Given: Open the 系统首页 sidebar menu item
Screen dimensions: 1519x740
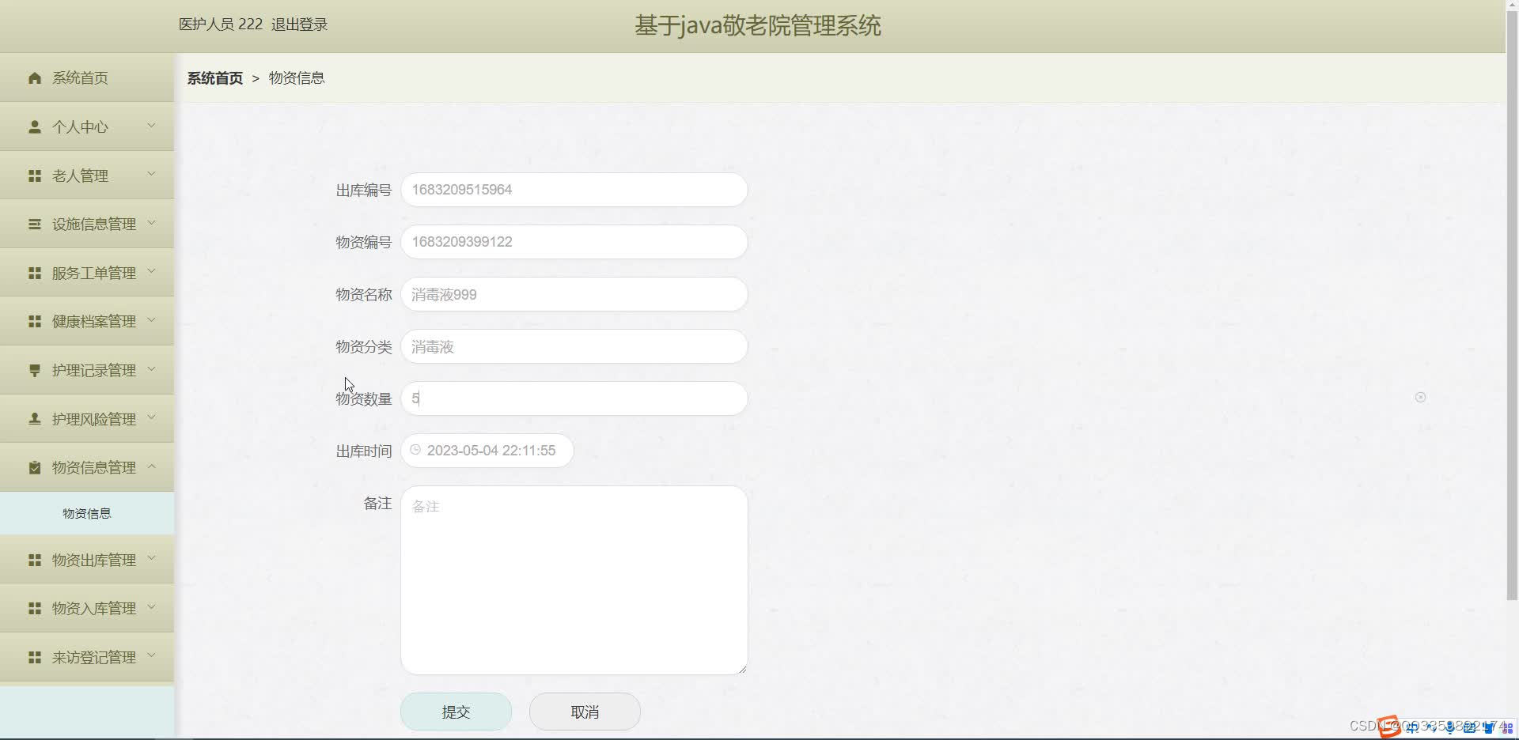Looking at the screenshot, I should pyautogui.click(x=87, y=77).
